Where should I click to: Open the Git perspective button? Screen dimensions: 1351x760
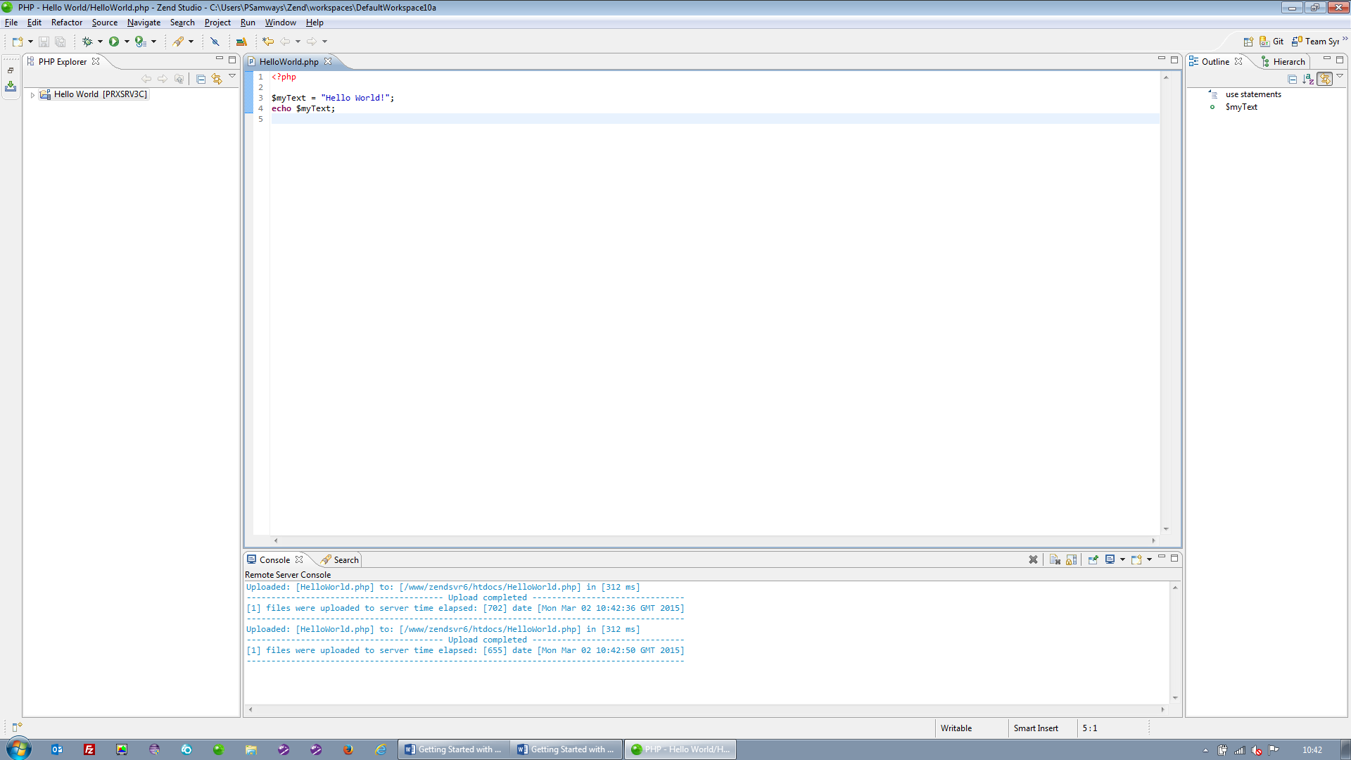click(1271, 42)
